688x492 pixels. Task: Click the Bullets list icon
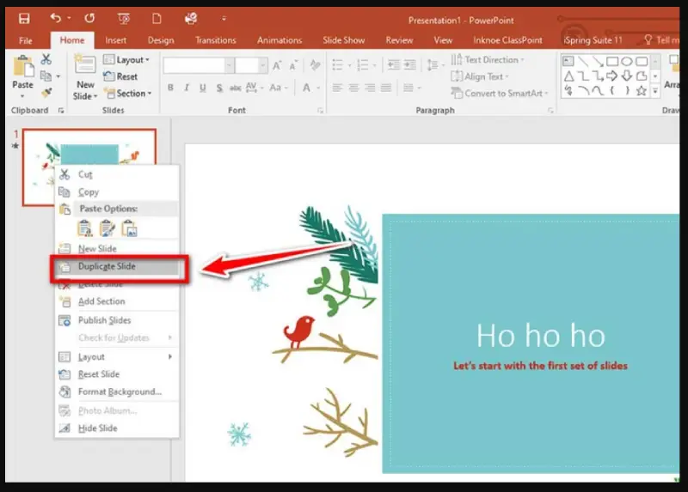click(x=337, y=65)
